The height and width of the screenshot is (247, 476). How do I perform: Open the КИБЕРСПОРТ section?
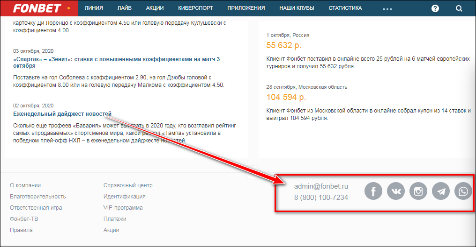[x=195, y=8]
